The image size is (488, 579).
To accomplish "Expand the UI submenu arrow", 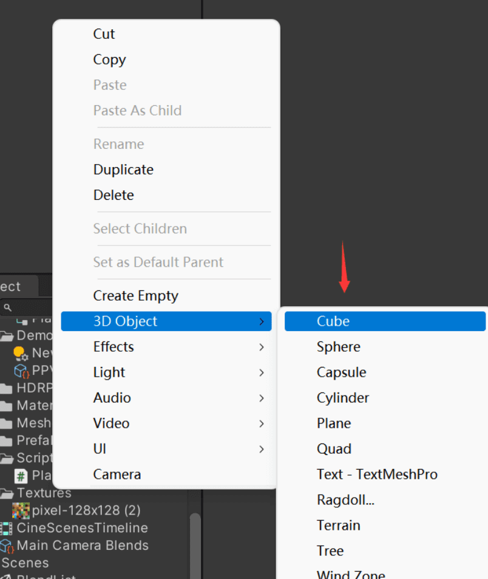I will 262,449.
